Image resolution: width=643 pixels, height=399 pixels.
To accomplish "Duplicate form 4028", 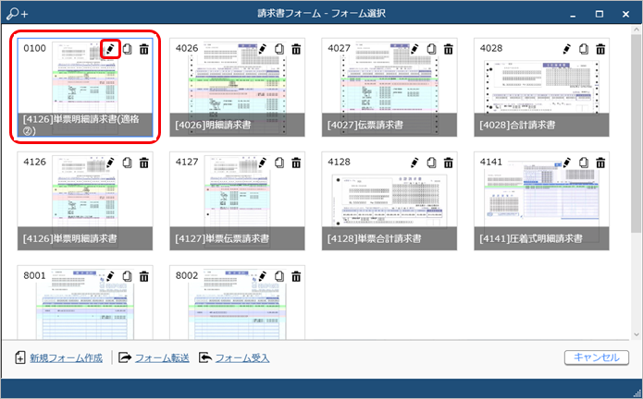I will click(584, 49).
